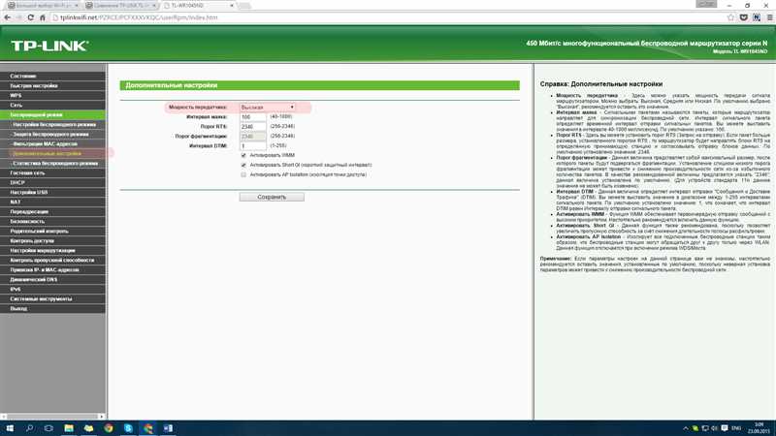Open Skype from the taskbar

tap(128, 428)
